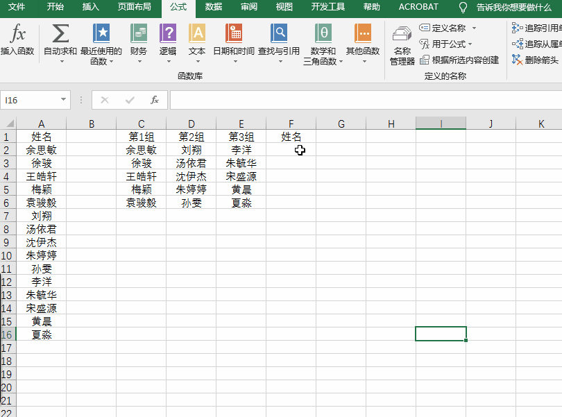Click the Tell Me search field (告诉我你想要做什么)
Image resolution: width=562 pixels, height=417 pixels.
point(514,7)
